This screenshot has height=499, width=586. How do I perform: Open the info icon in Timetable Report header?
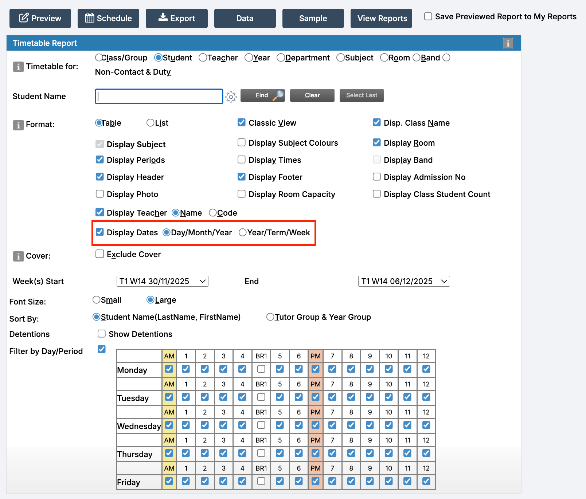(508, 43)
